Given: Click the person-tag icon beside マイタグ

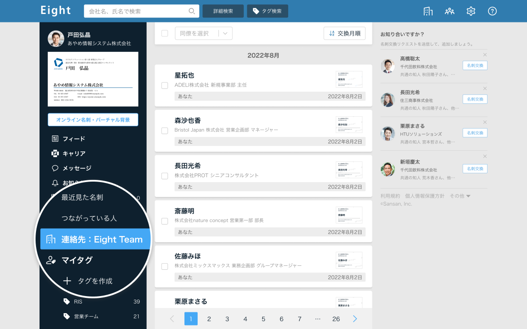Looking at the screenshot, I should coord(51,260).
